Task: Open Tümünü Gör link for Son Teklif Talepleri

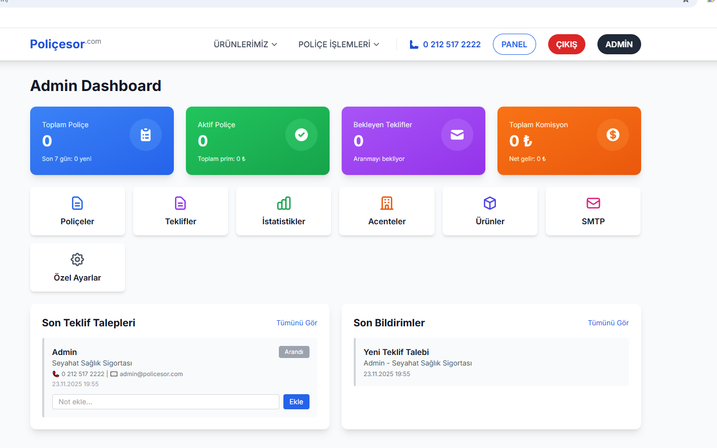Action: 297,323
